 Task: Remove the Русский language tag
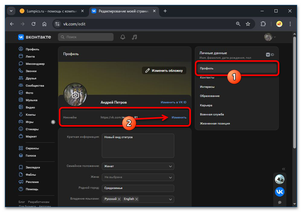point(119,199)
